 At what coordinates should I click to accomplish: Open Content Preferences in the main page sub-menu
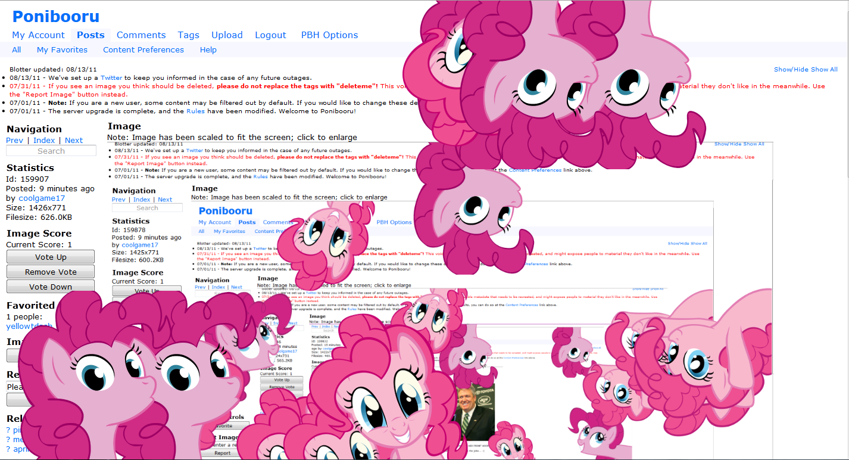pyautogui.click(x=143, y=50)
